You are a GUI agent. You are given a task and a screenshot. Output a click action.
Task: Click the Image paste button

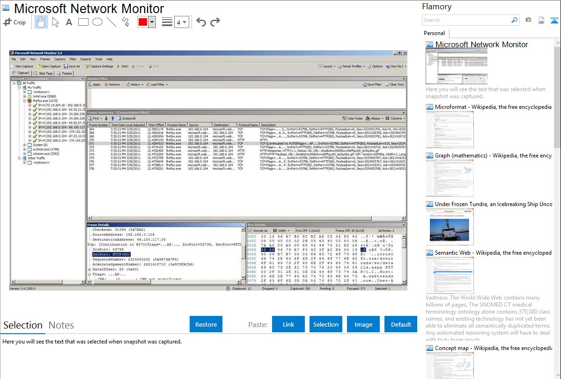click(x=363, y=324)
